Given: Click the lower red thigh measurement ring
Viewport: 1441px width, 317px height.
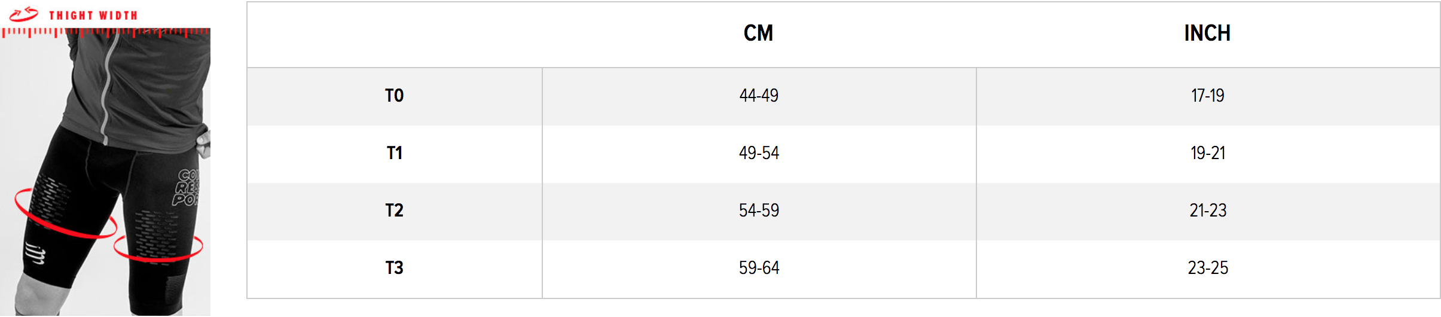Looking at the screenshot, I should [x=158, y=247].
